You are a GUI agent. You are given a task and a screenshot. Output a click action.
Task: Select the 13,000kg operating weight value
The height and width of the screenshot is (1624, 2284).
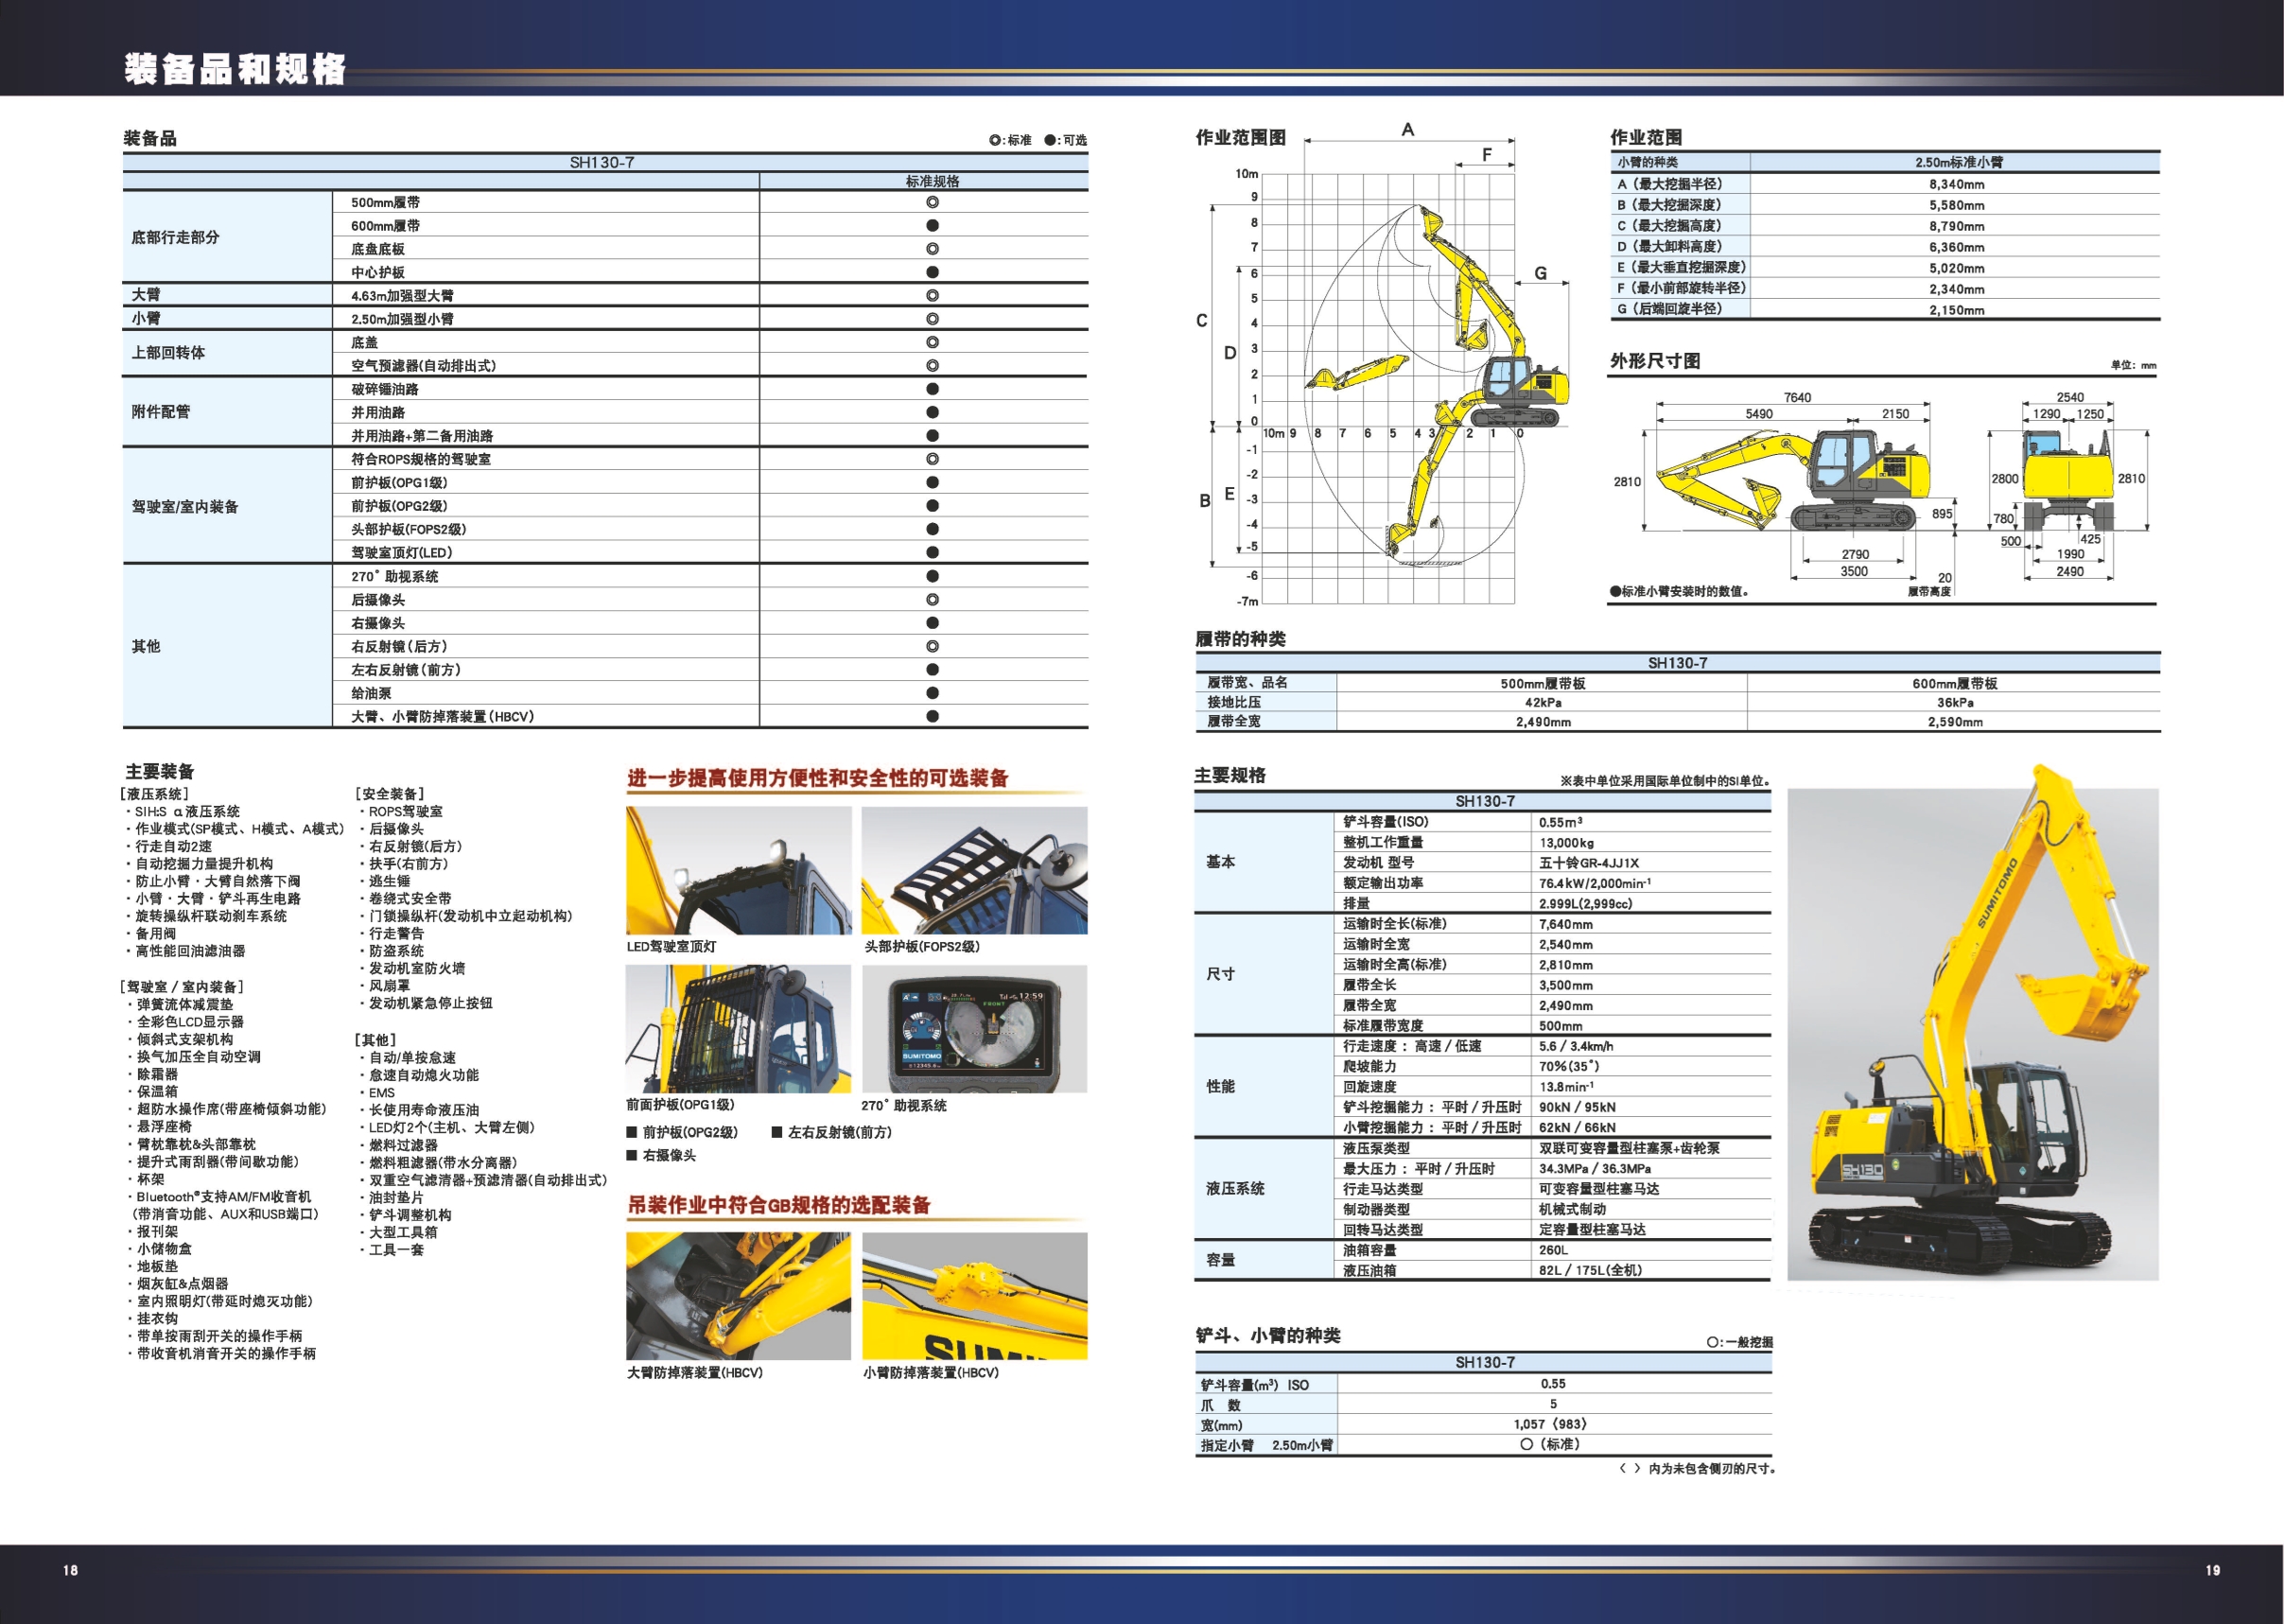click(x=1567, y=843)
